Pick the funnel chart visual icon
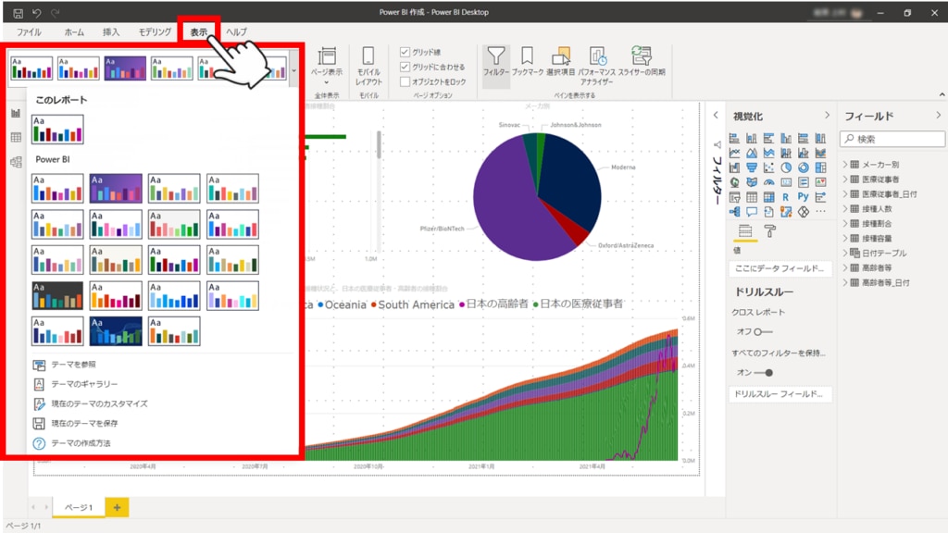 (x=752, y=167)
